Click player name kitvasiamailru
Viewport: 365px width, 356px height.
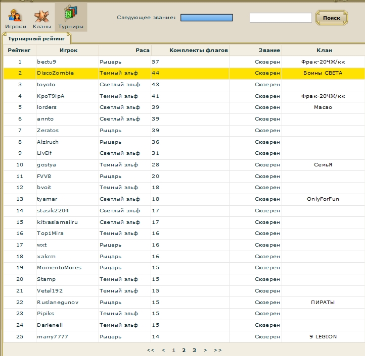pyautogui.click(x=57, y=222)
